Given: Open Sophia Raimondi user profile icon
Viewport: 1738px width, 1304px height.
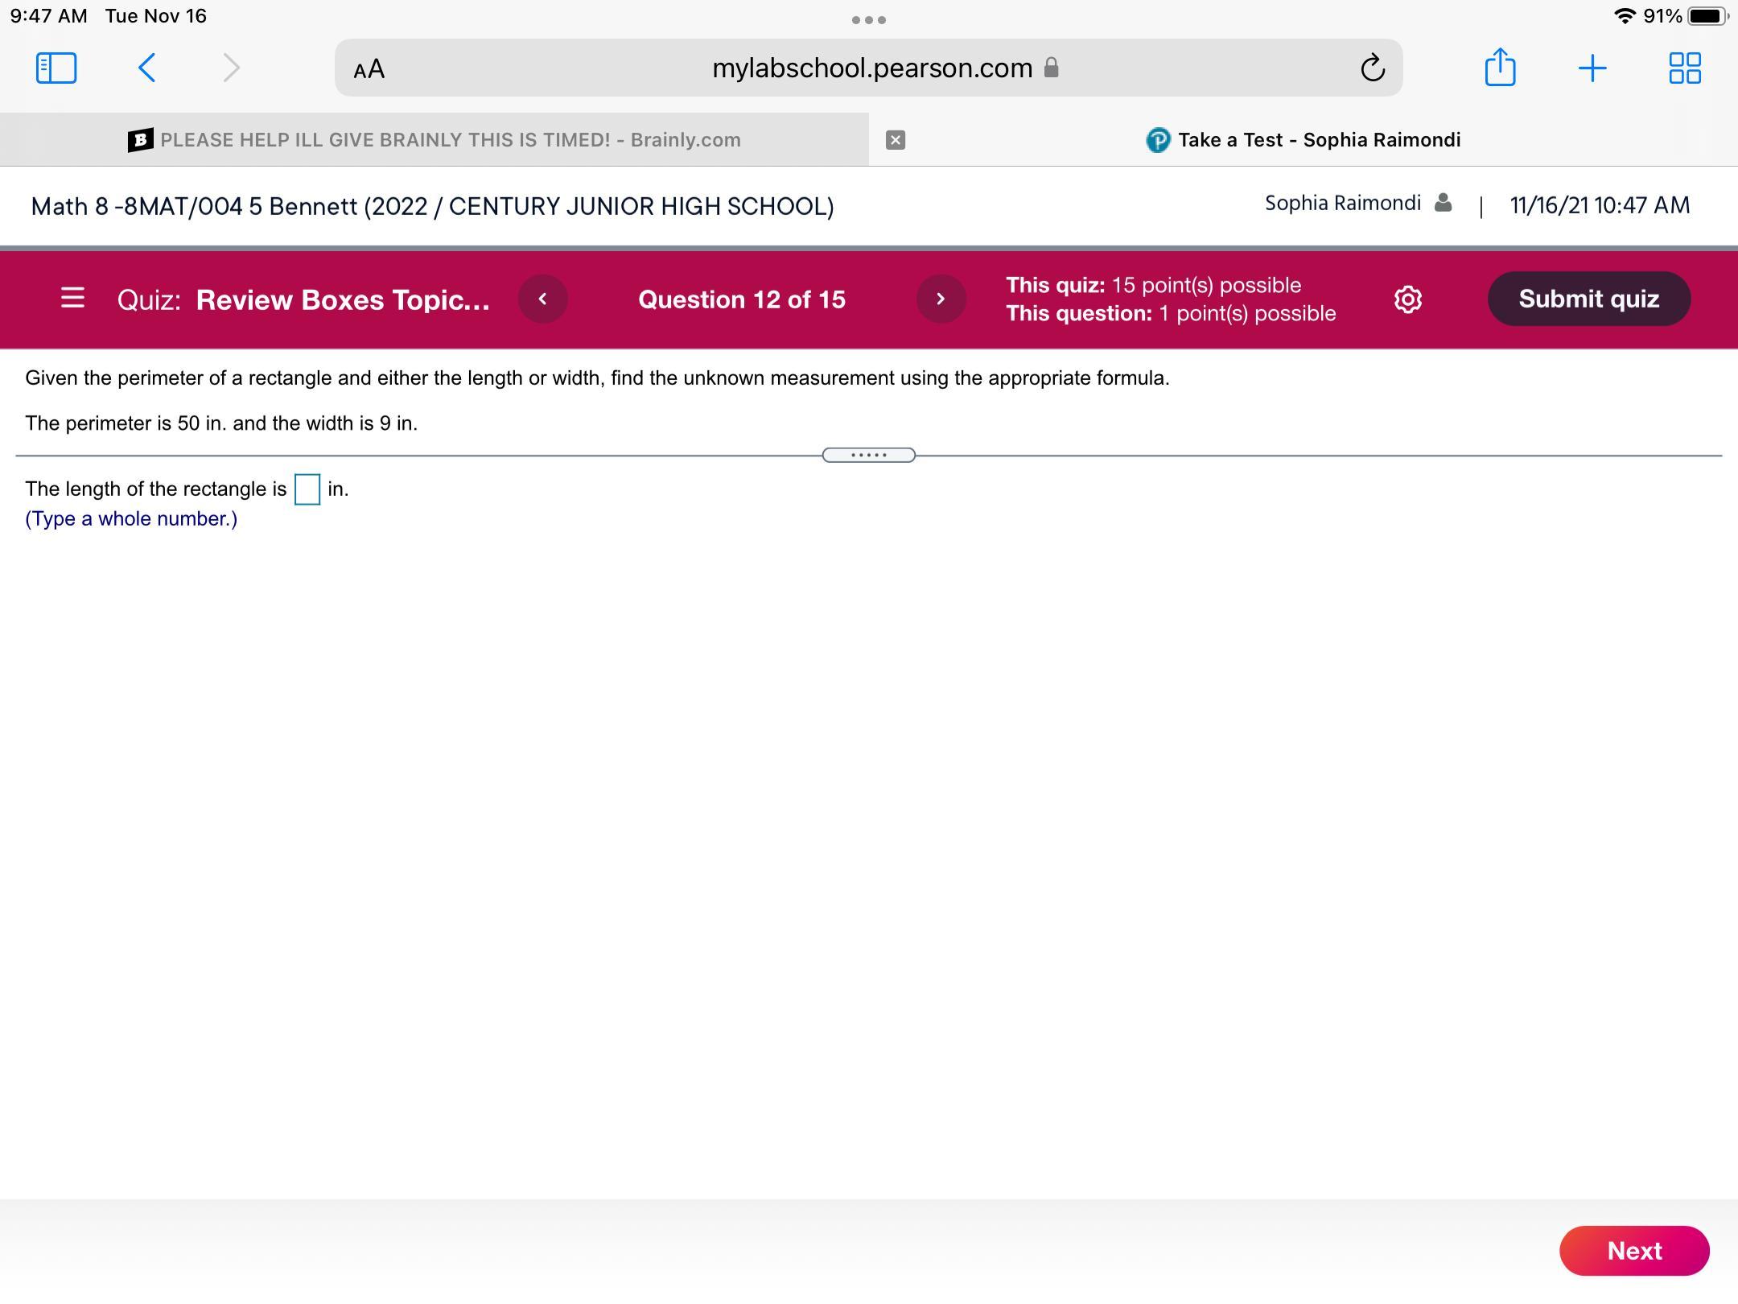Looking at the screenshot, I should [x=1443, y=203].
